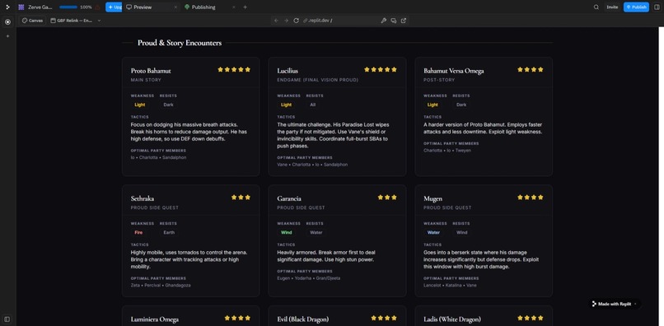Click the usage progress bar showing 100%

68,7
